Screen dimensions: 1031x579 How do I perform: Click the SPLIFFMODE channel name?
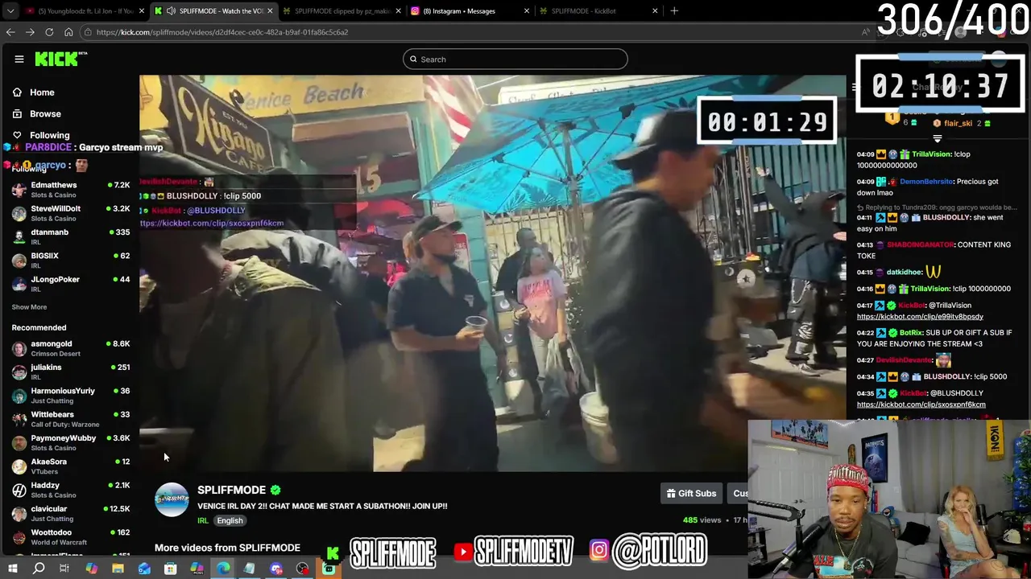click(231, 490)
